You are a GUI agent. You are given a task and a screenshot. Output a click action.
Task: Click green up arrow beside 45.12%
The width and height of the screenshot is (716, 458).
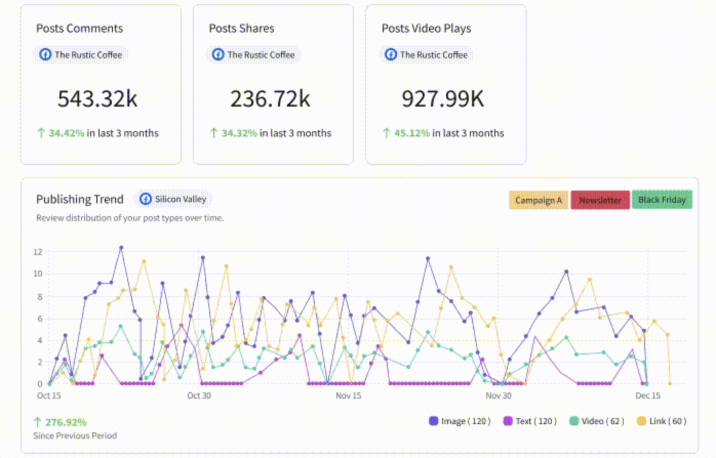[x=387, y=133]
